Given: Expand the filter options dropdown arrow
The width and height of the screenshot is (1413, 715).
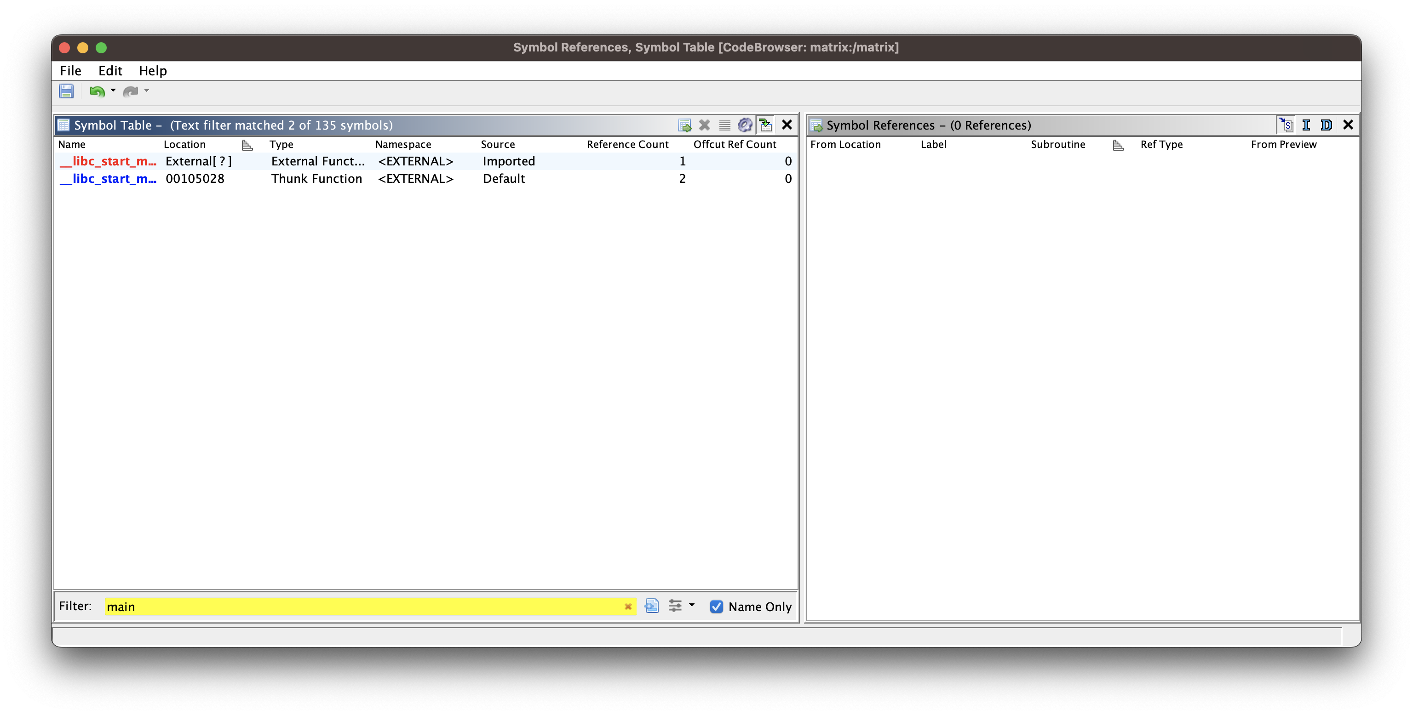Looking at the screenshot, I should pyautogui.click(x=692, y=606).
